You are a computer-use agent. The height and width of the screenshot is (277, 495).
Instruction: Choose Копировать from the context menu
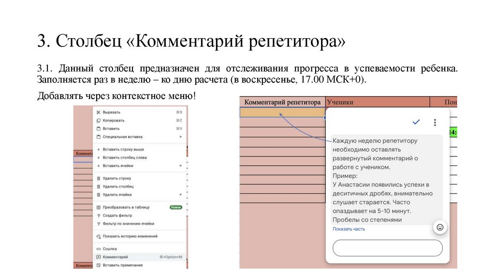tap(140, 120)
